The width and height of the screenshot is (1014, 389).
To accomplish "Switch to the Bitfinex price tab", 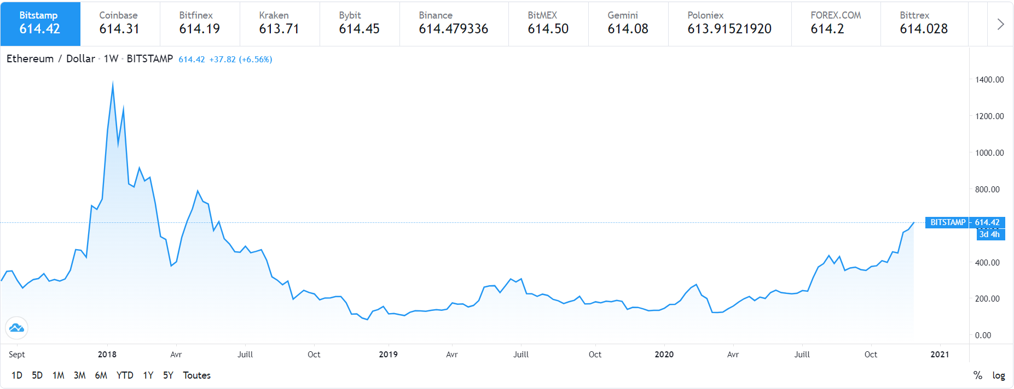I will point(200,23).
